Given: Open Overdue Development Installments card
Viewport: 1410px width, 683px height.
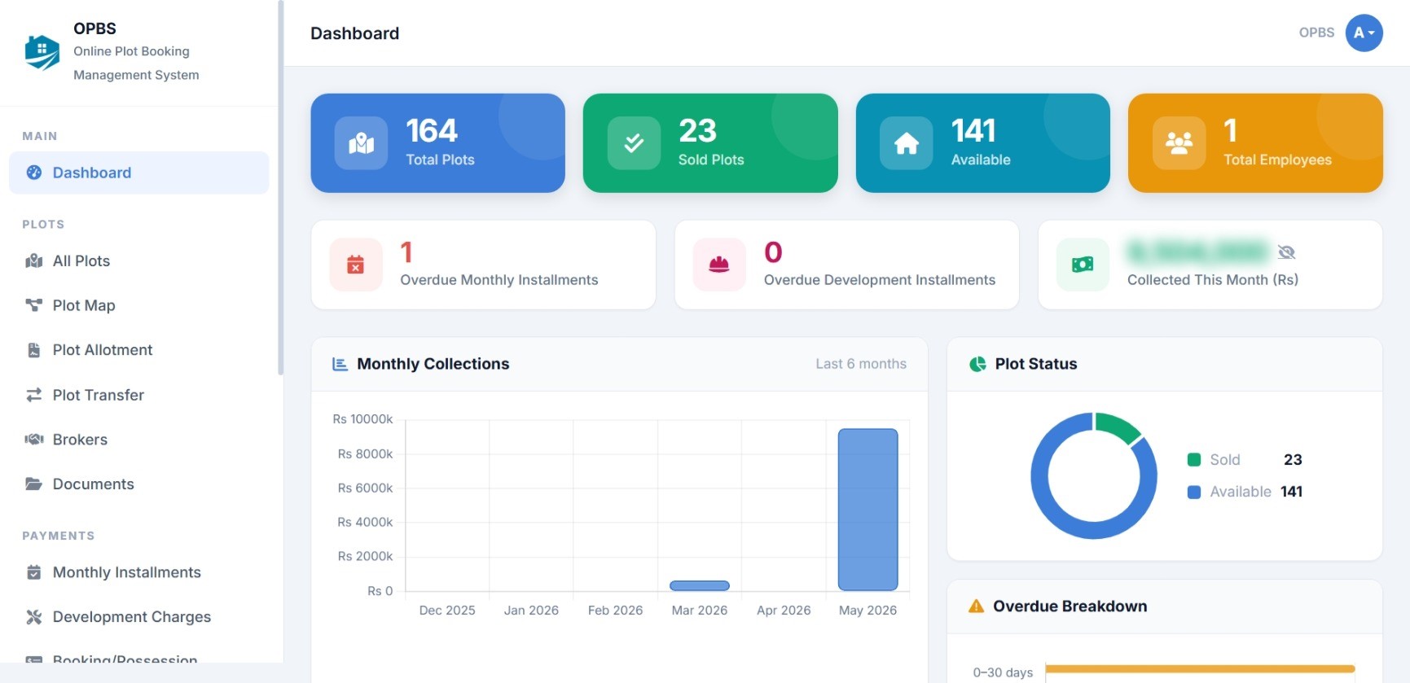Looking at the screenshot, I should click(847, 265).
